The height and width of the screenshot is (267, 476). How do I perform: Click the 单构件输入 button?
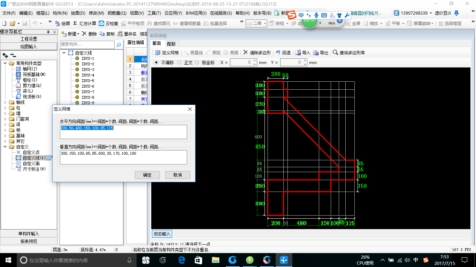pos(29,234)
